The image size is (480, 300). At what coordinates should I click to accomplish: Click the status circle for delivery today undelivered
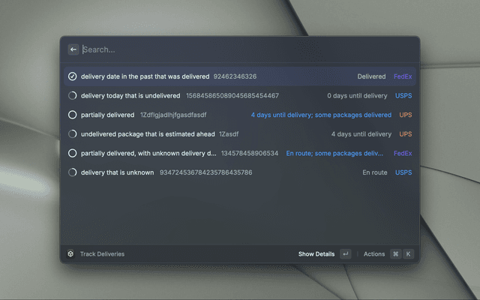[x=73, y=96]
